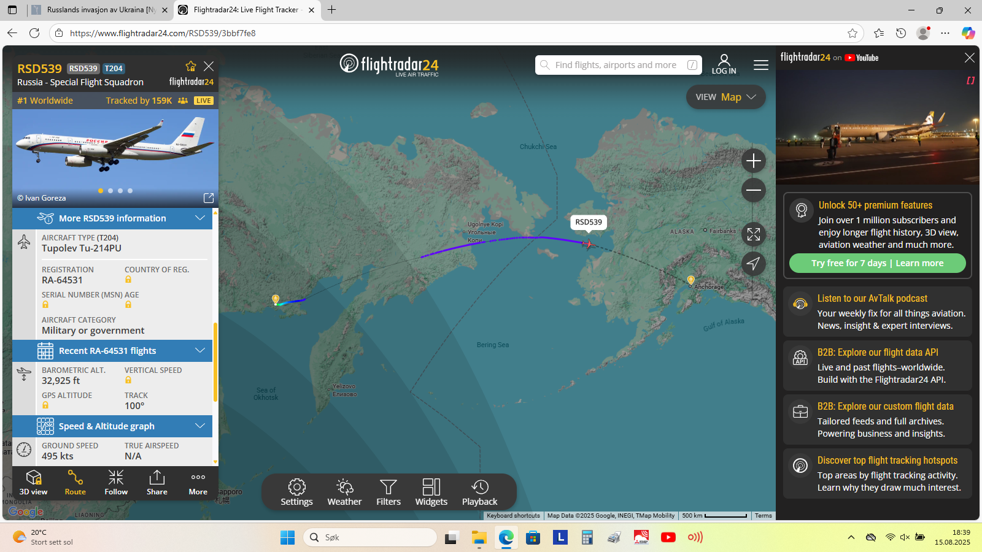Click LOG IN account link
This screenshot has width=982, height=552.
(724, 64)
